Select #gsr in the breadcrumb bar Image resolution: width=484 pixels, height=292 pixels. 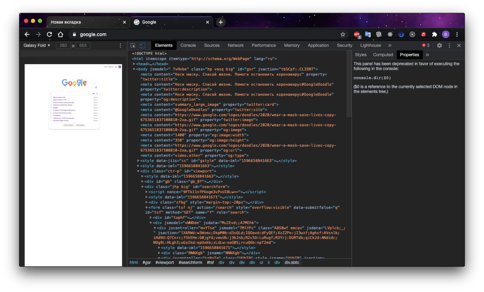pos(147,263)
